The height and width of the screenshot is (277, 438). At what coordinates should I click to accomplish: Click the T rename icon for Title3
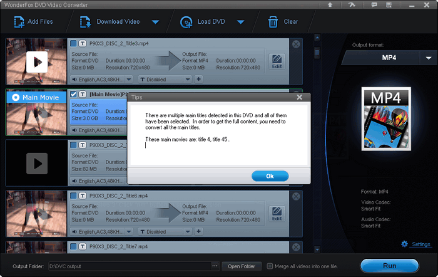83,43
